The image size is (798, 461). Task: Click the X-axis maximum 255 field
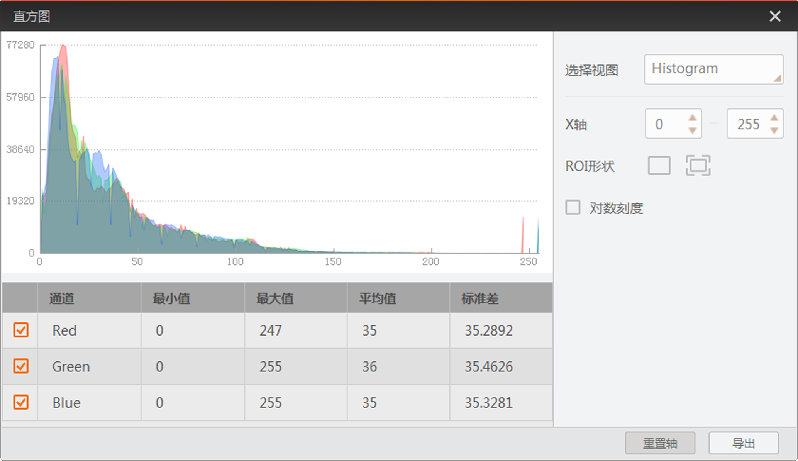point(748,124)
